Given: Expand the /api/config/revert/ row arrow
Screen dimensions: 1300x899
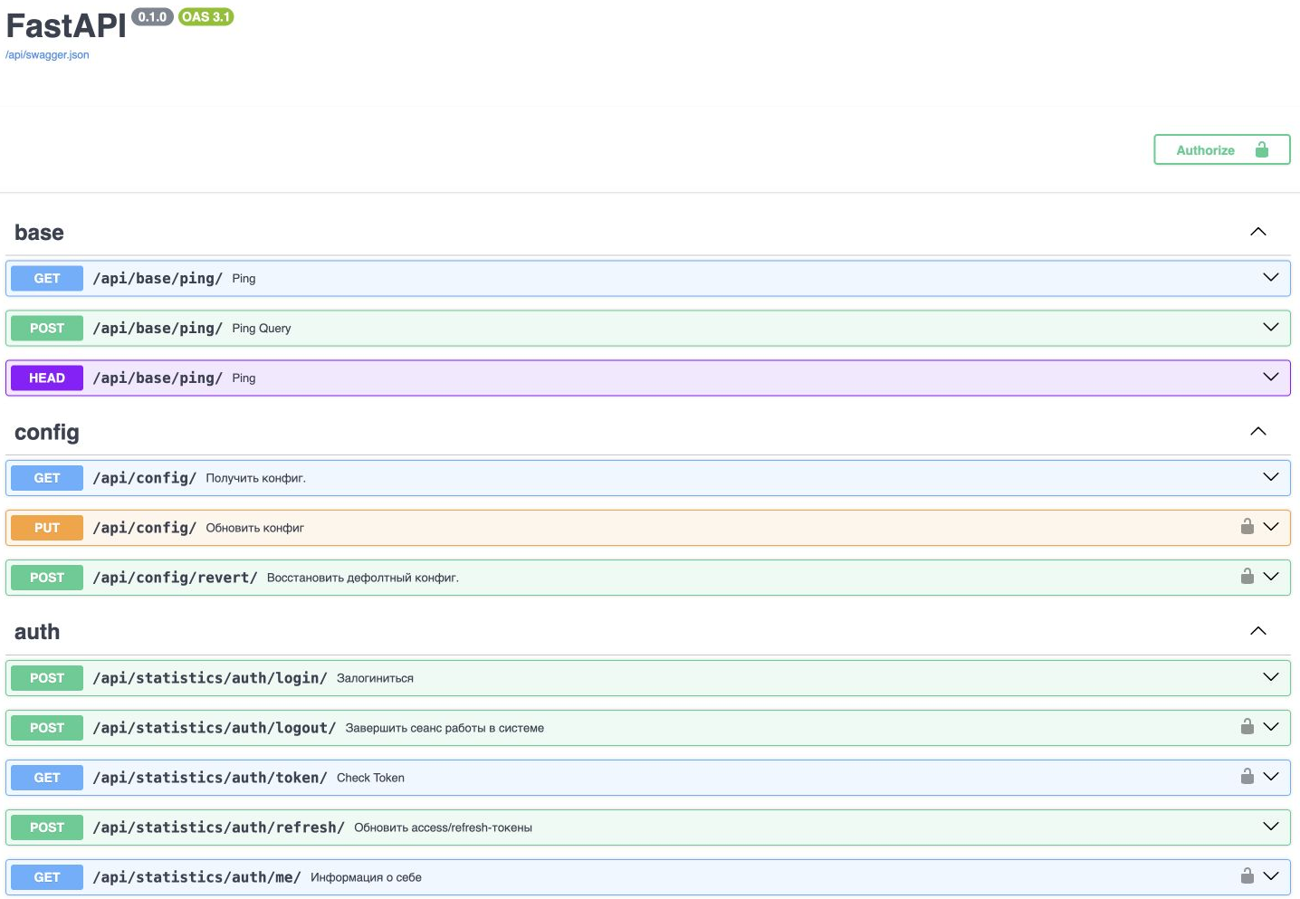Looking at the screenshot, I should coord(1271,577).
